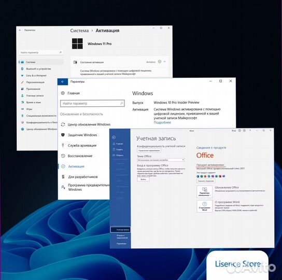
Task: Go back in Windows 11 Settings window
Action: (x=20, y=30)
